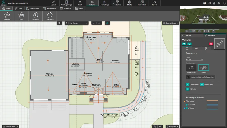This screenshot has height=128, width=227.
Task: Select the Pavement space tool
Action: pyautogui.click(x=7, y=16)
